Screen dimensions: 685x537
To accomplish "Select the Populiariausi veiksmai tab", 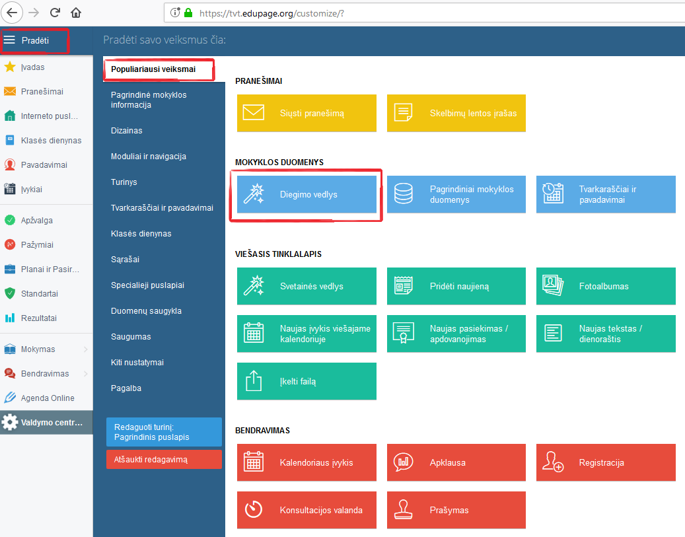I will click(158, 69).
